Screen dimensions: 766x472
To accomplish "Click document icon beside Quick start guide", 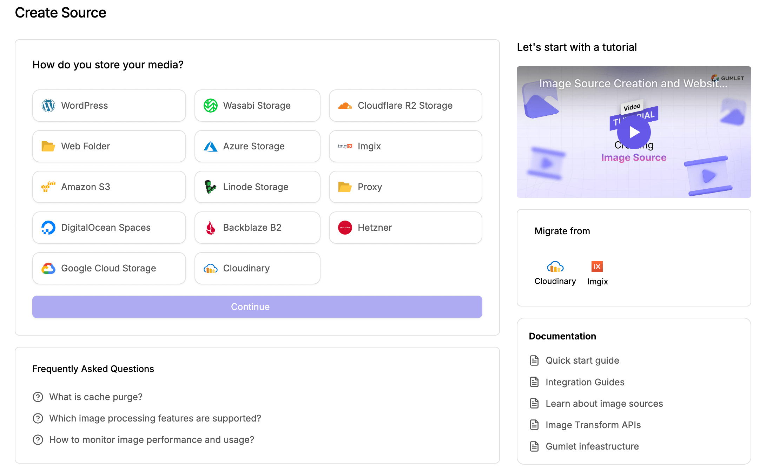I will coord(534,360).
